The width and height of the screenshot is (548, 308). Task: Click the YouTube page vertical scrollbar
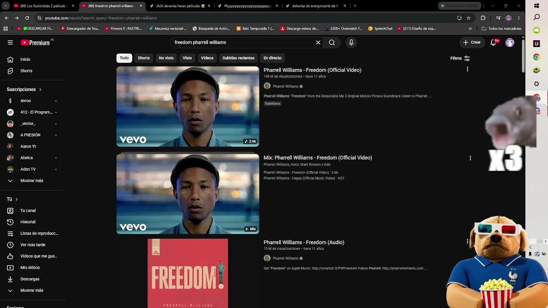point(523,56)
